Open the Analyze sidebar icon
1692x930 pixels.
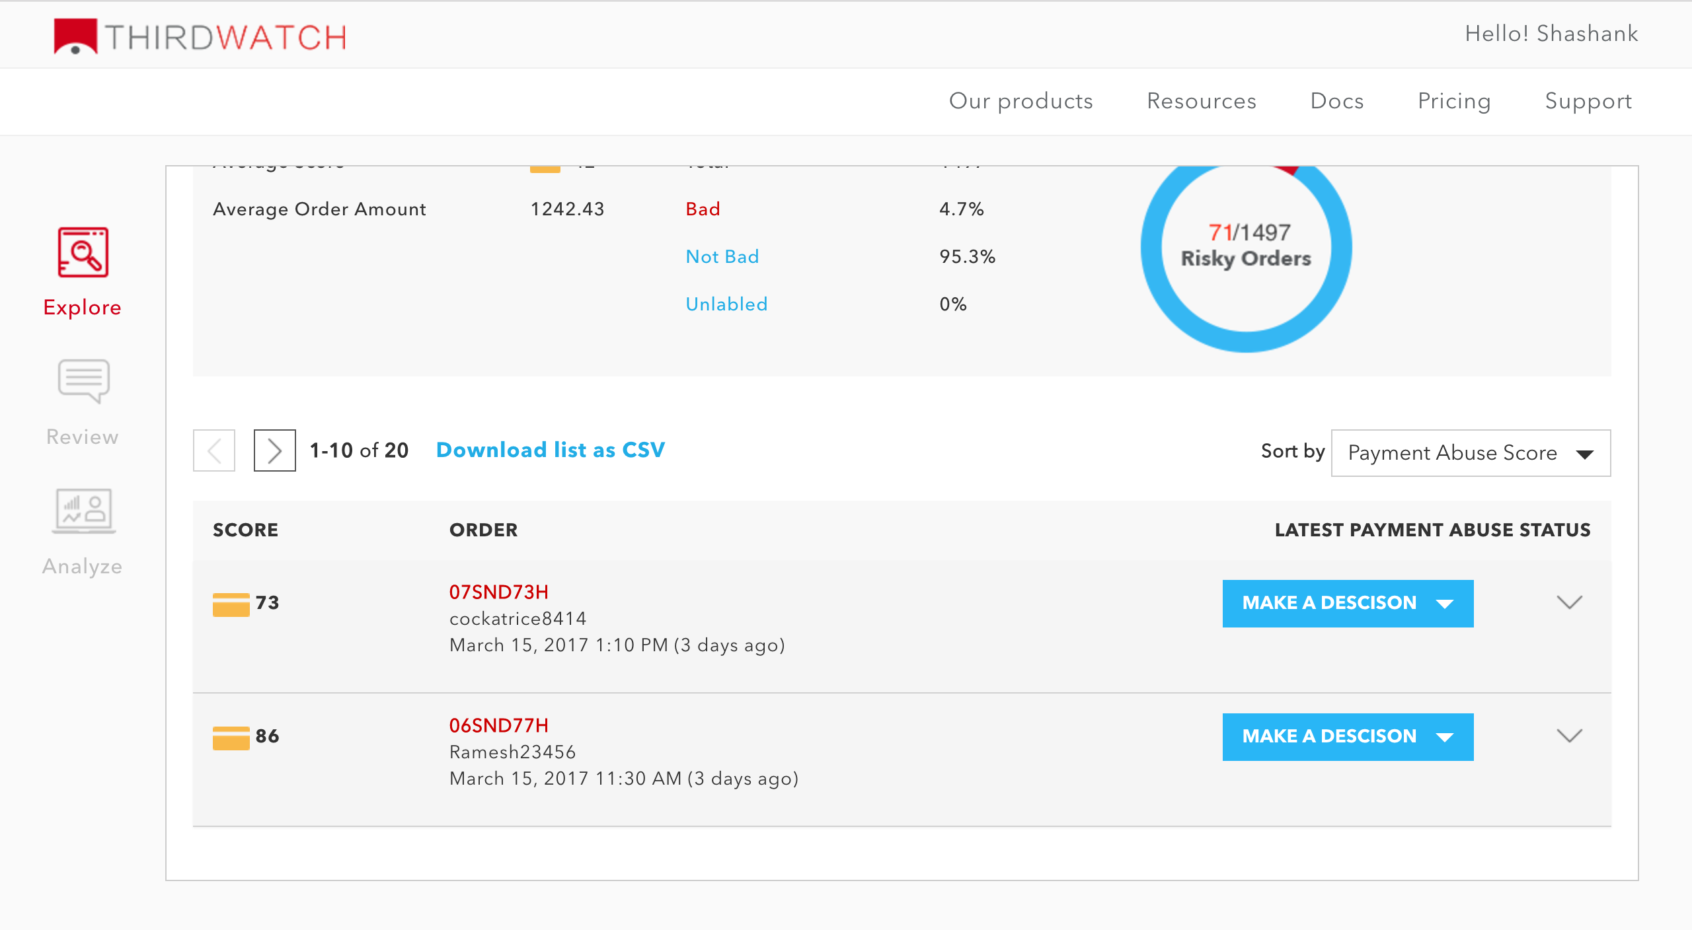(84, 511)
